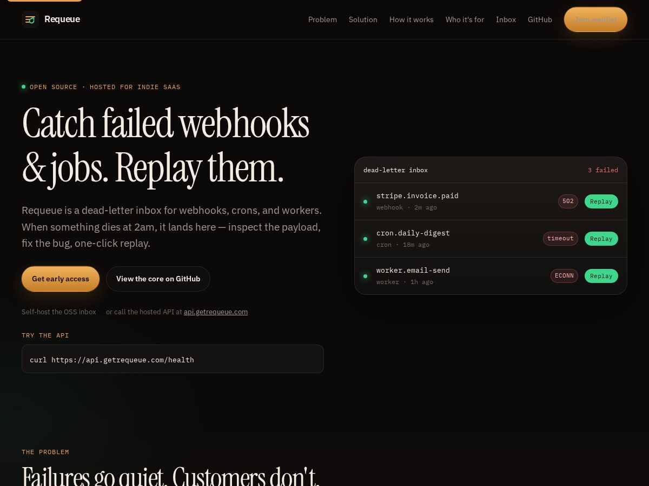Click the Get early access button
This screenshot has height=486, width=649.
click(x=61, y=279)
